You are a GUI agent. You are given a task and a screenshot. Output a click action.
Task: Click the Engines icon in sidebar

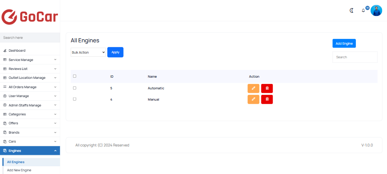(5, 151)
